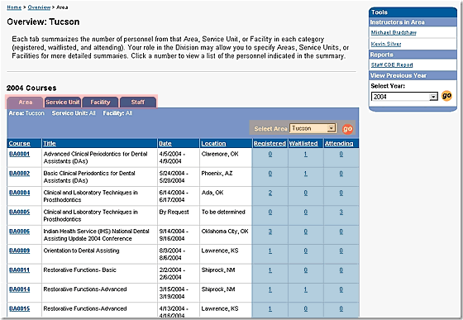Open the Staff CDE Report link

(x=392, y=65)
